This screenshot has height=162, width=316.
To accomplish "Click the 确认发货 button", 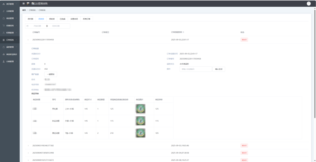I will pyautogui.click(x=218, y=69).
